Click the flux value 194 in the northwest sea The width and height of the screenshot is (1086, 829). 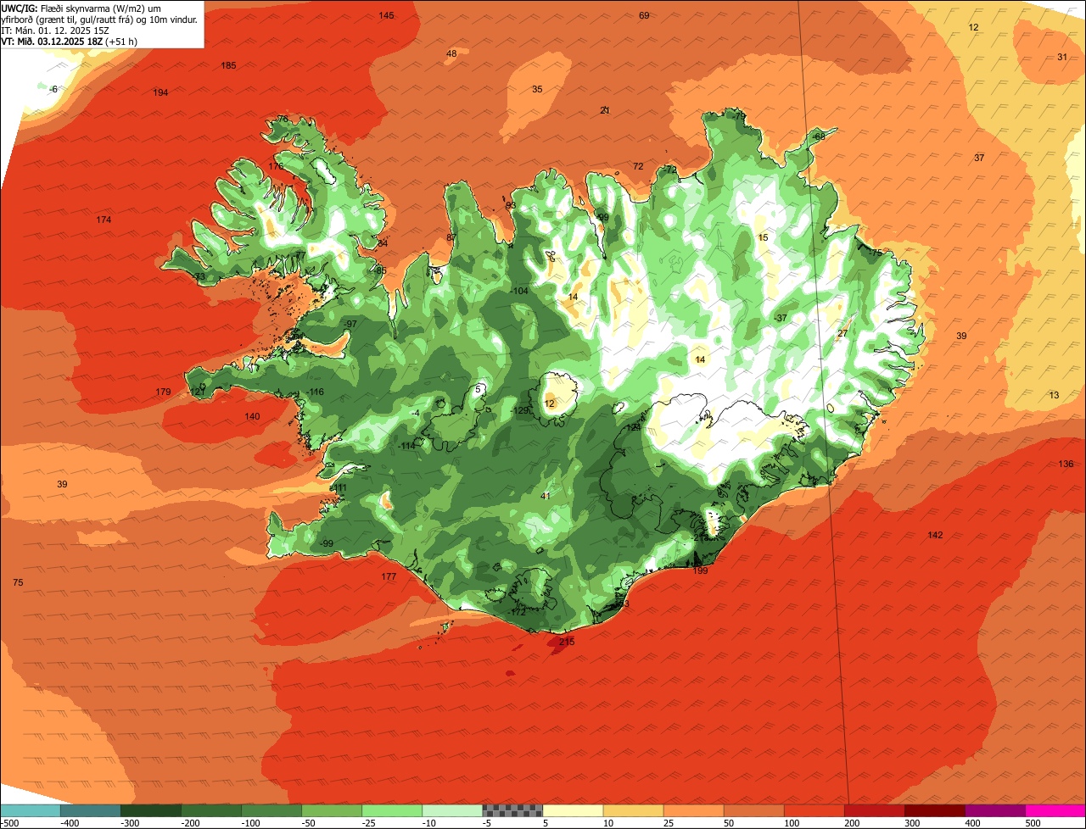tap(160, 92)
